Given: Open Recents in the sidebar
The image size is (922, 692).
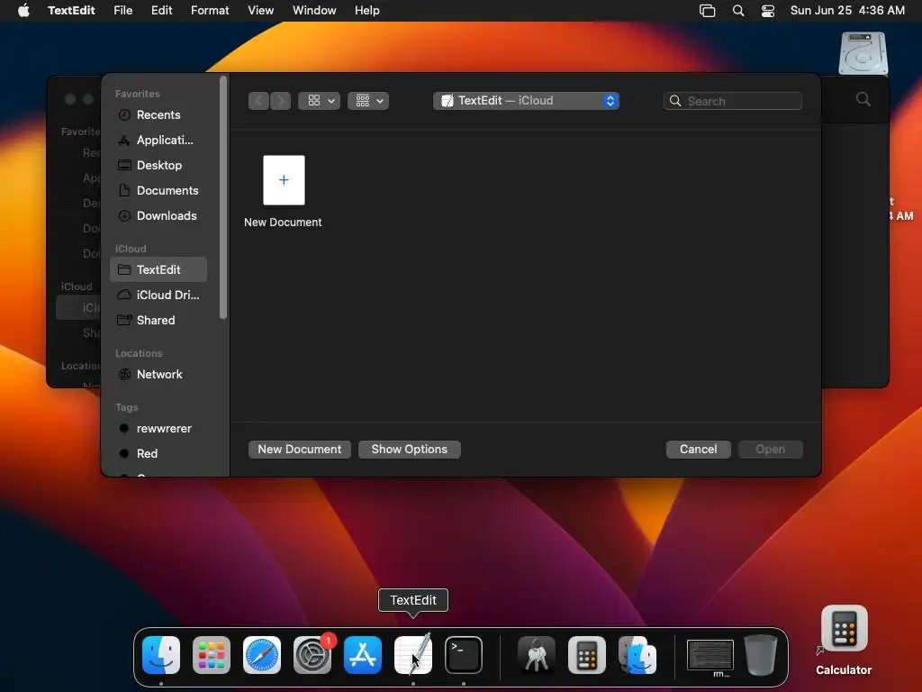Looking at the screenshot, I should 158,114.
